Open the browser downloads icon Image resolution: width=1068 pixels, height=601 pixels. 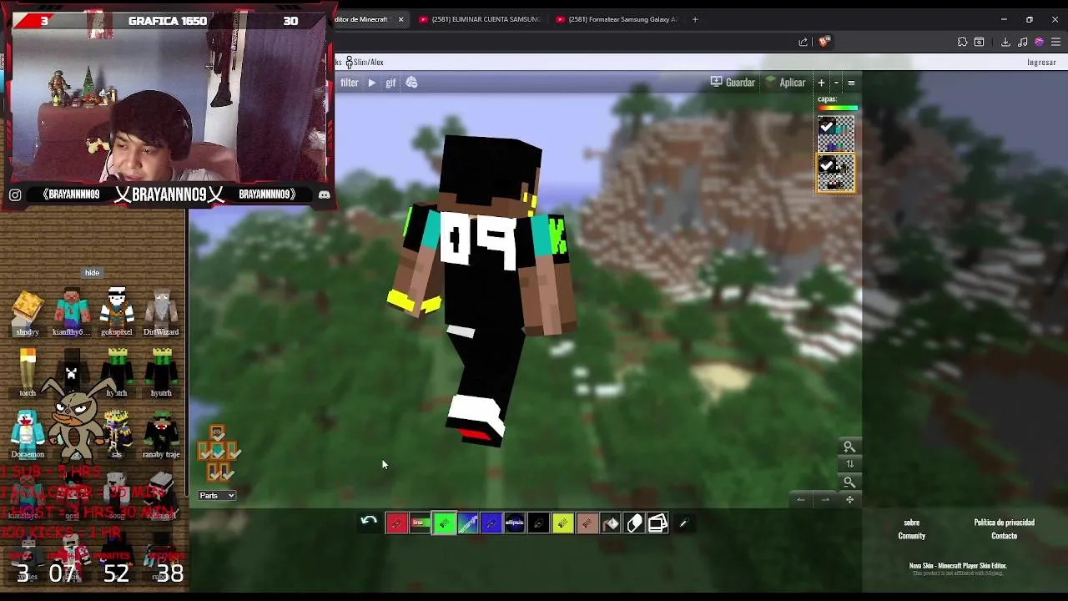tap(1005, 42)
